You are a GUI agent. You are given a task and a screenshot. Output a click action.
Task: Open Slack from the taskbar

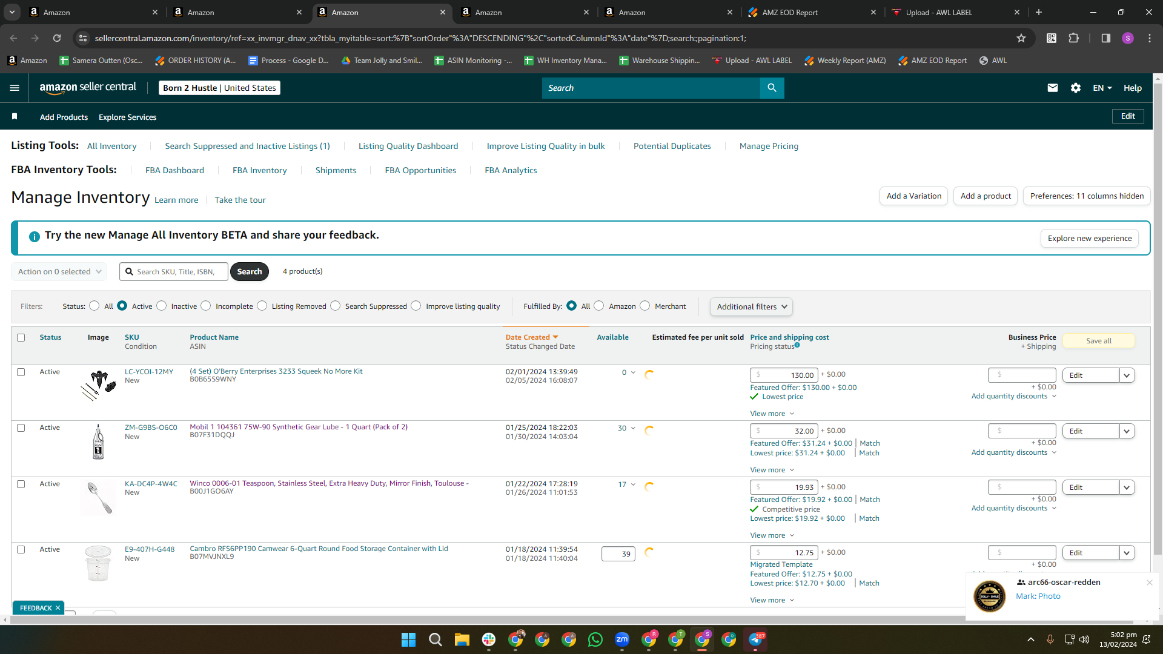[x=489, y=639]
